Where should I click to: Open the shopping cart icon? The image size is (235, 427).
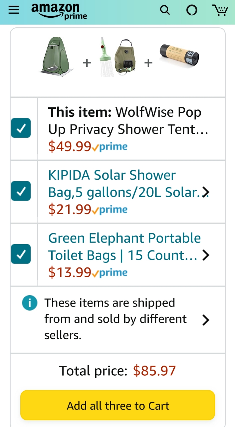tap(220, 10)
